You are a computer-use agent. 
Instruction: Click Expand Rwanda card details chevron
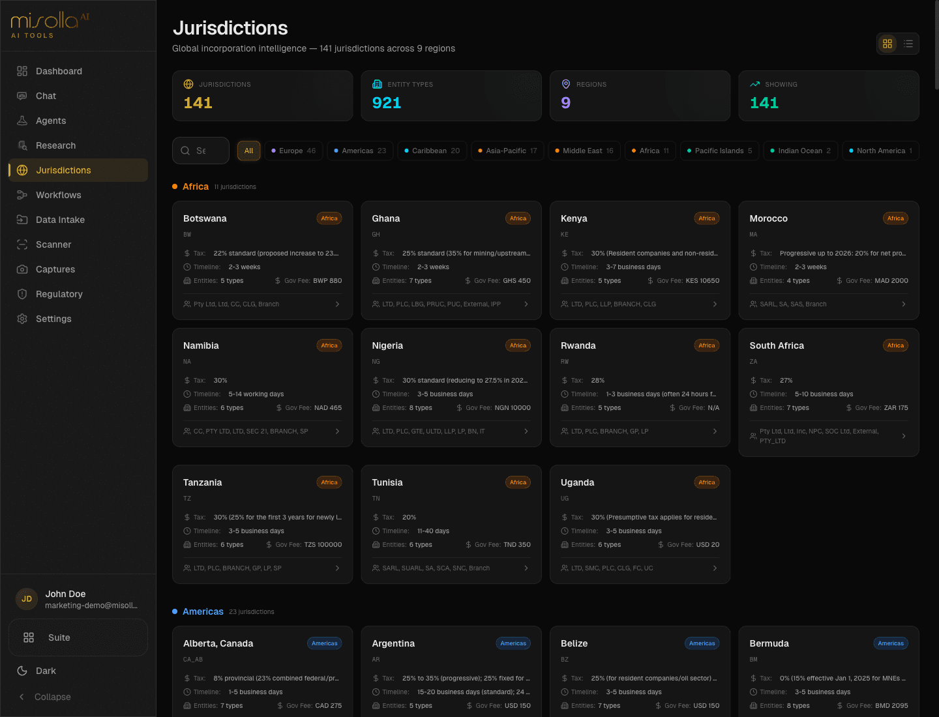[715, 432]
